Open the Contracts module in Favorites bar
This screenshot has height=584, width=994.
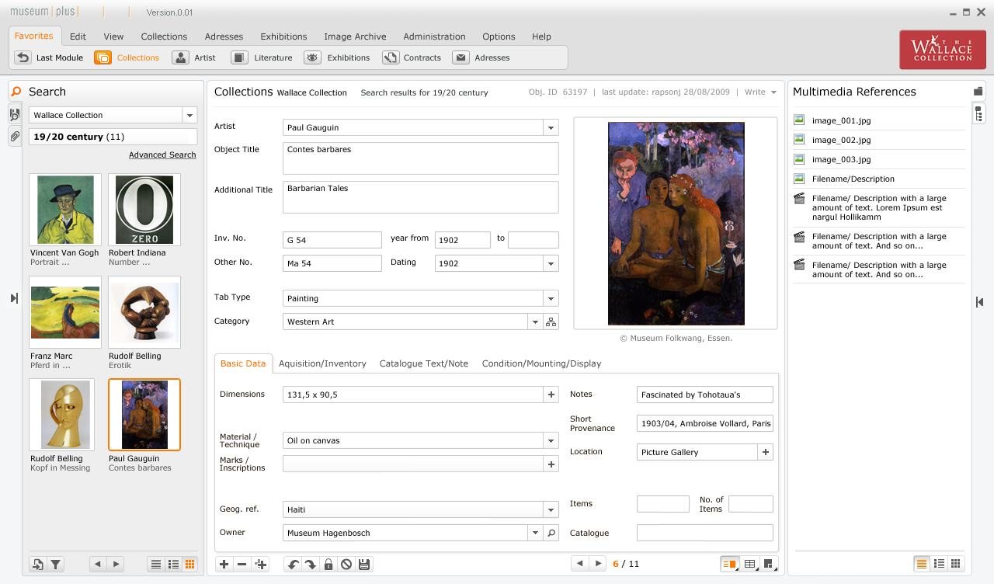412,57
